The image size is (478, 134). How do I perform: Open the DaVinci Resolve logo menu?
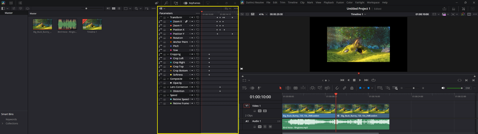[x=3, y=3]
